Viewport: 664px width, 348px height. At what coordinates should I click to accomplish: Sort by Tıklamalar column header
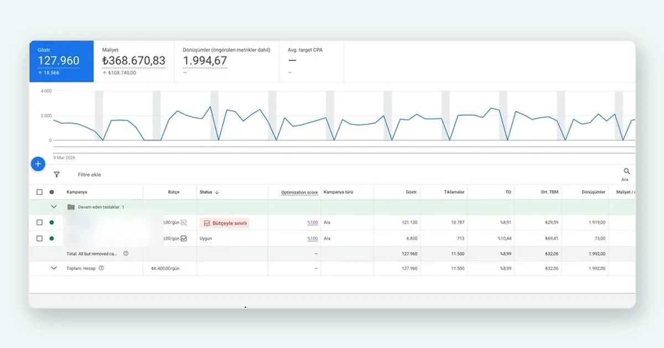point(454,192)
